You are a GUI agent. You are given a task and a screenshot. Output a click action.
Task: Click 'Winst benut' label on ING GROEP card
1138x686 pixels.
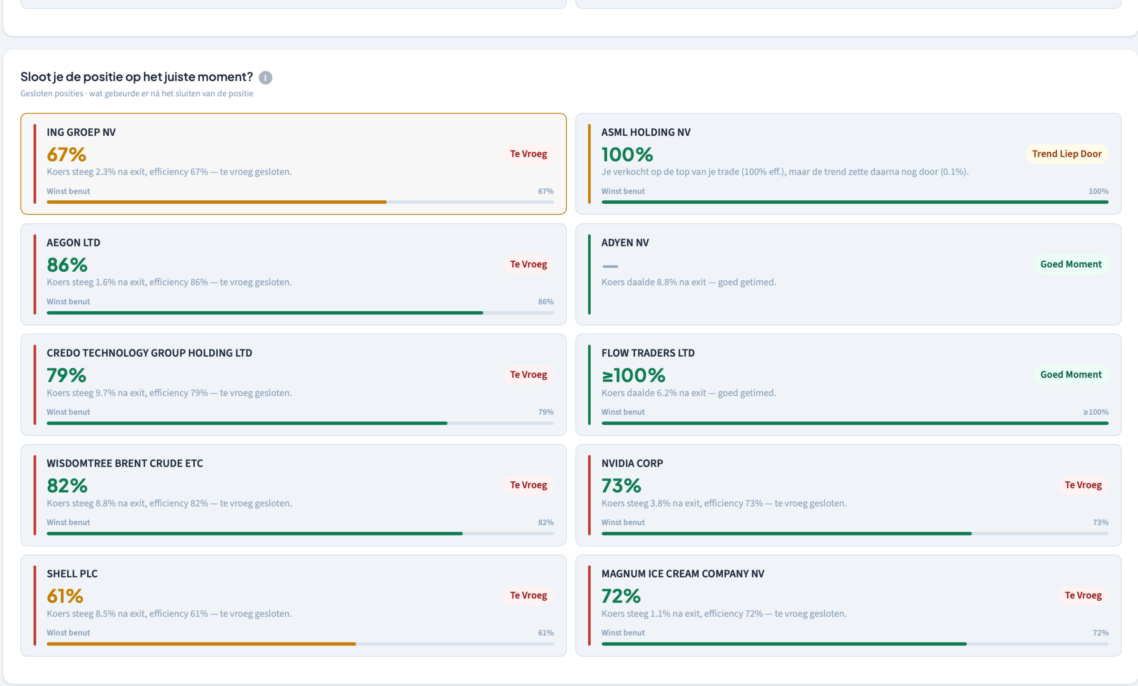(68, 191)
